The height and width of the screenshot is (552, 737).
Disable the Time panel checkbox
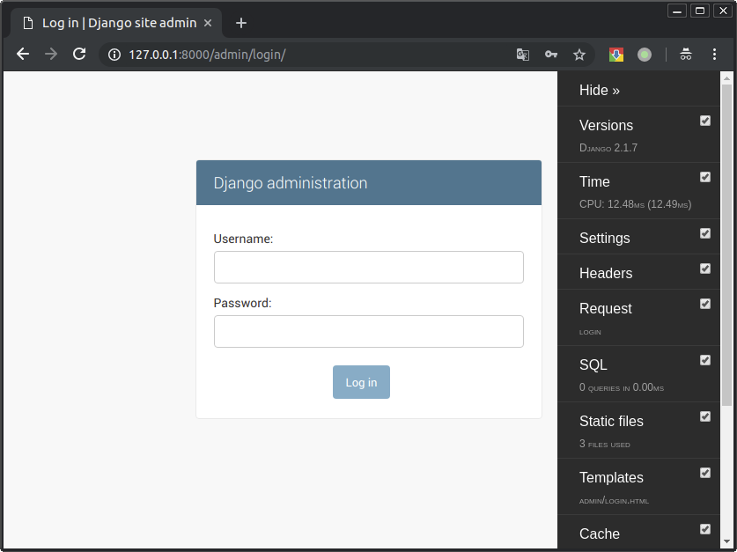pyautogui.click(x=705, y=177)
